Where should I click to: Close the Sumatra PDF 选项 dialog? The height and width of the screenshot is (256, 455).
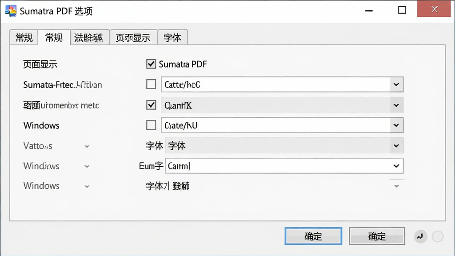[x=434, y=9]
